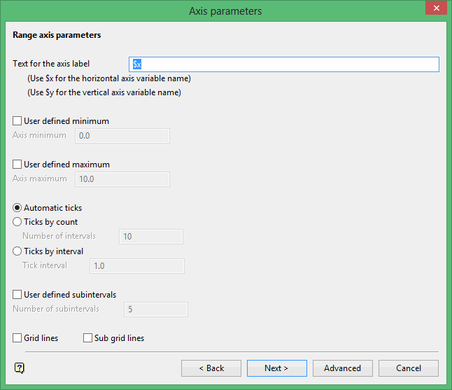Turn on Grid lines checkbox

coord(17,338)
